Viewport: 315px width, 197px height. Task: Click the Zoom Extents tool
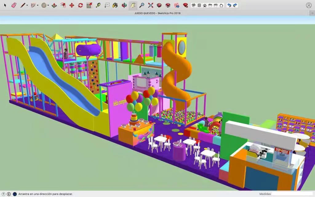[x=150, y=6]
